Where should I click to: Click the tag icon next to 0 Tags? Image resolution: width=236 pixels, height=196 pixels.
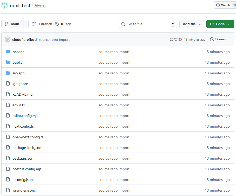click(57, 24)
